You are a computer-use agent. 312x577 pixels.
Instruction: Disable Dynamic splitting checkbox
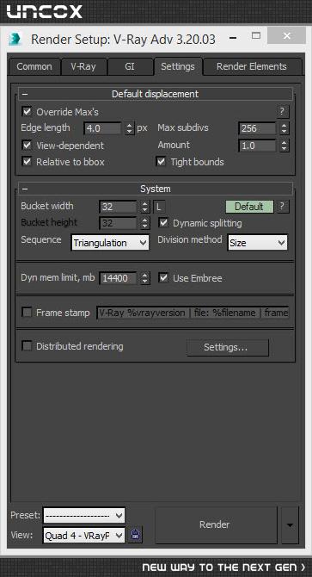click(x=163, y=223)
